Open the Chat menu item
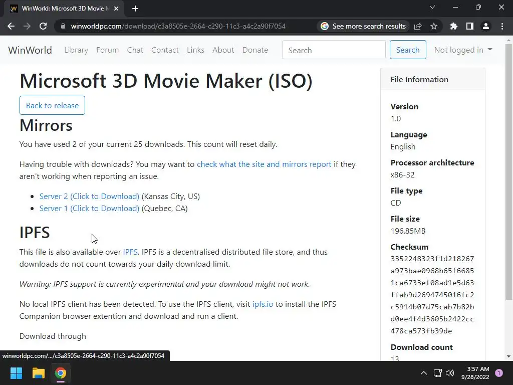The width and height of the screenshot is (513, 385). pos(135,50)
